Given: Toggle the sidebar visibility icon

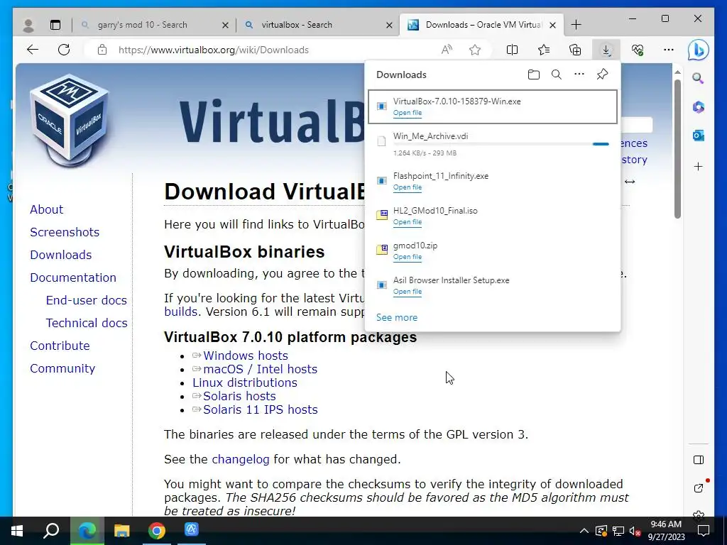Looking at the screenshot, I should coord(699,460).
